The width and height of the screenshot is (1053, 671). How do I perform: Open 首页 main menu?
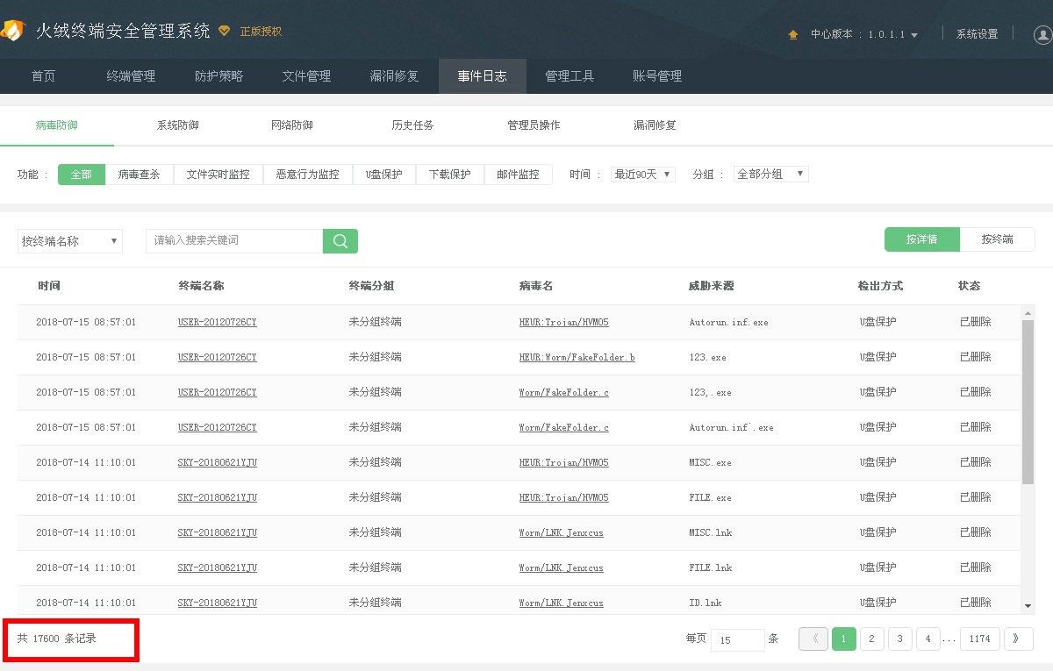click(44, 76)
